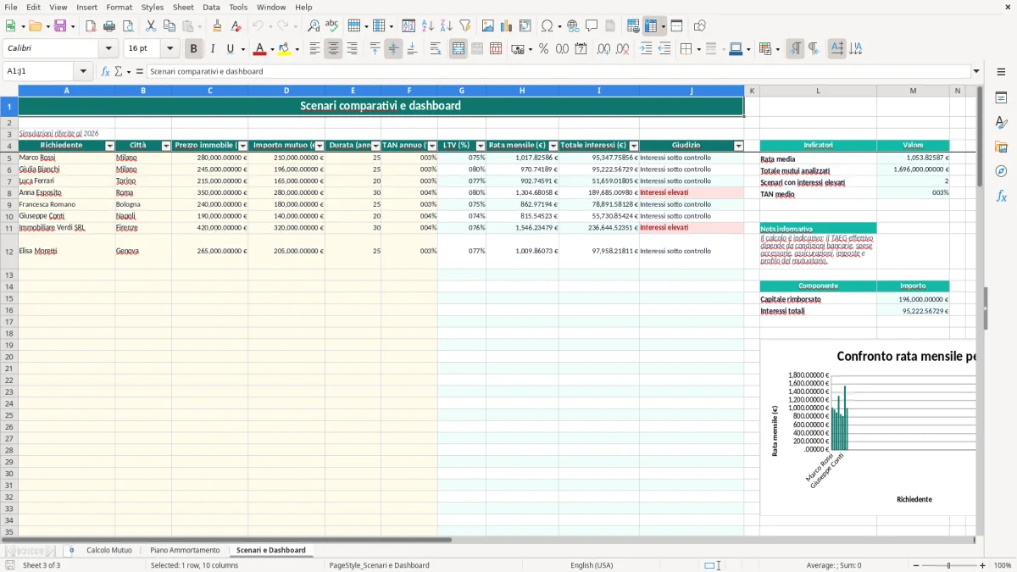Screen dimensions: 1017x572
Task: Expand the formula bar arrow
Action: point(976,71)
